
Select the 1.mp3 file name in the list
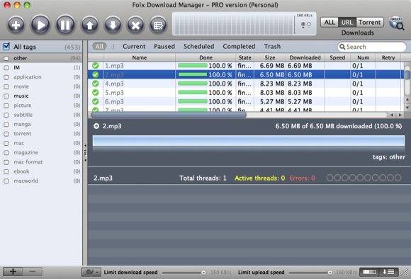114,66
